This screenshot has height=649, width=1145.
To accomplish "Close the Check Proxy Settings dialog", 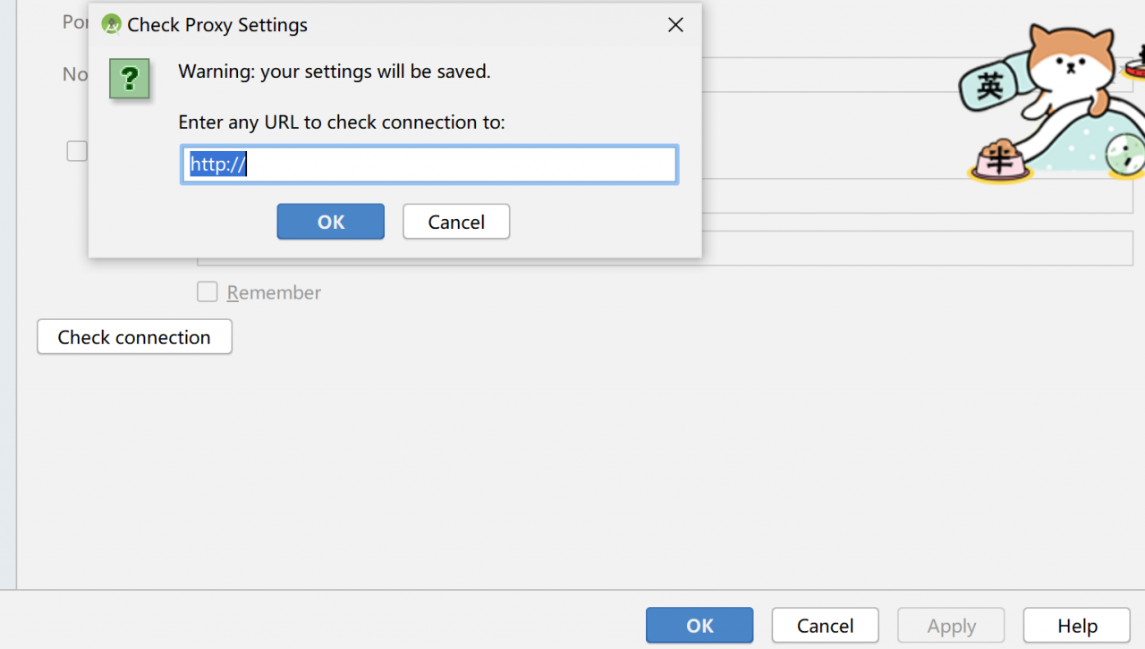I will coord(675,25).
